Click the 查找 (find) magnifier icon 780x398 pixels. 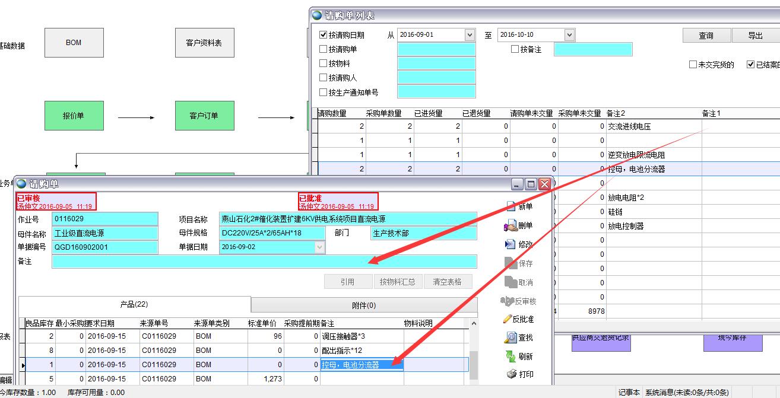coord(510,337)
